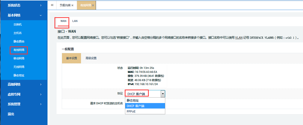Viewport: 303px width, 125px height.
Task: Open 静态路由 in the sidebar
Action: (19, 41)
